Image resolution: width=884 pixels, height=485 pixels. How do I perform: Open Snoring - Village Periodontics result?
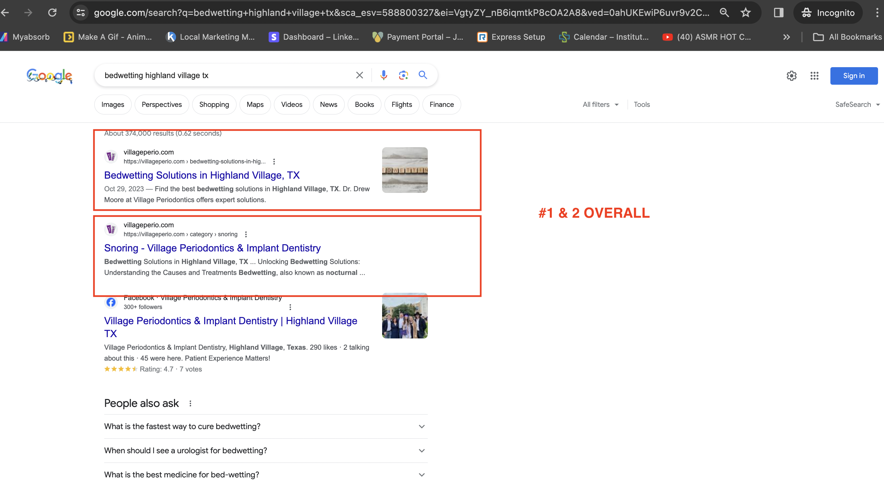click(212, 248)
